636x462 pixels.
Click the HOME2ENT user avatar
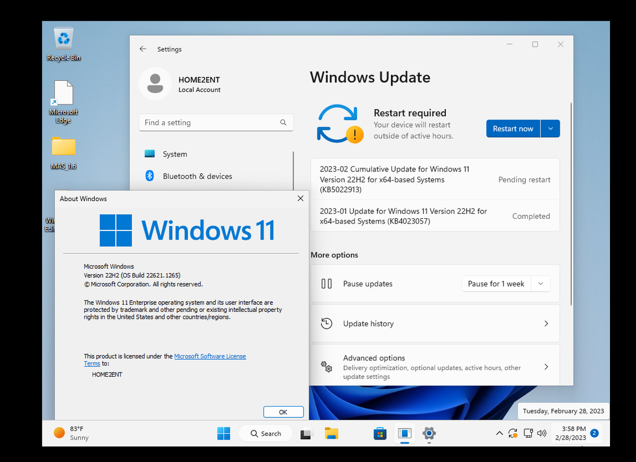[155, 84]
